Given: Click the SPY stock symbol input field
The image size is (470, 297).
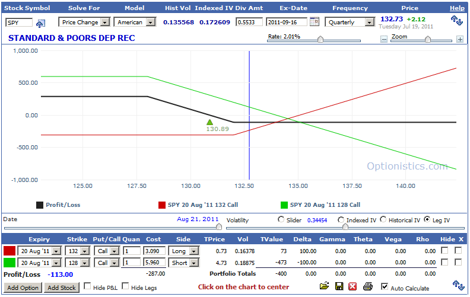Looking at the screenshot, I should click(19, 23).
